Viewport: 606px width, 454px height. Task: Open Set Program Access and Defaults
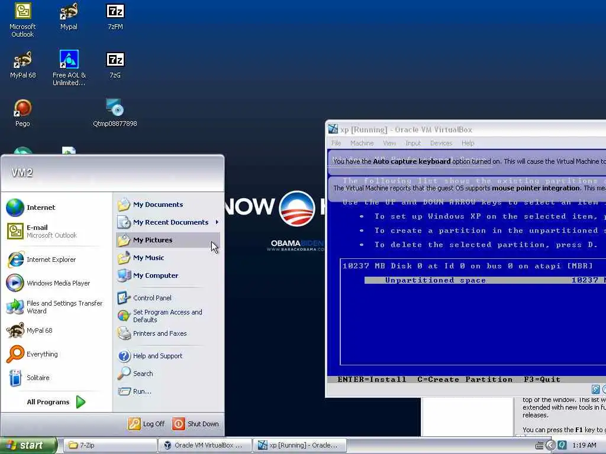[x=167, y=316]
